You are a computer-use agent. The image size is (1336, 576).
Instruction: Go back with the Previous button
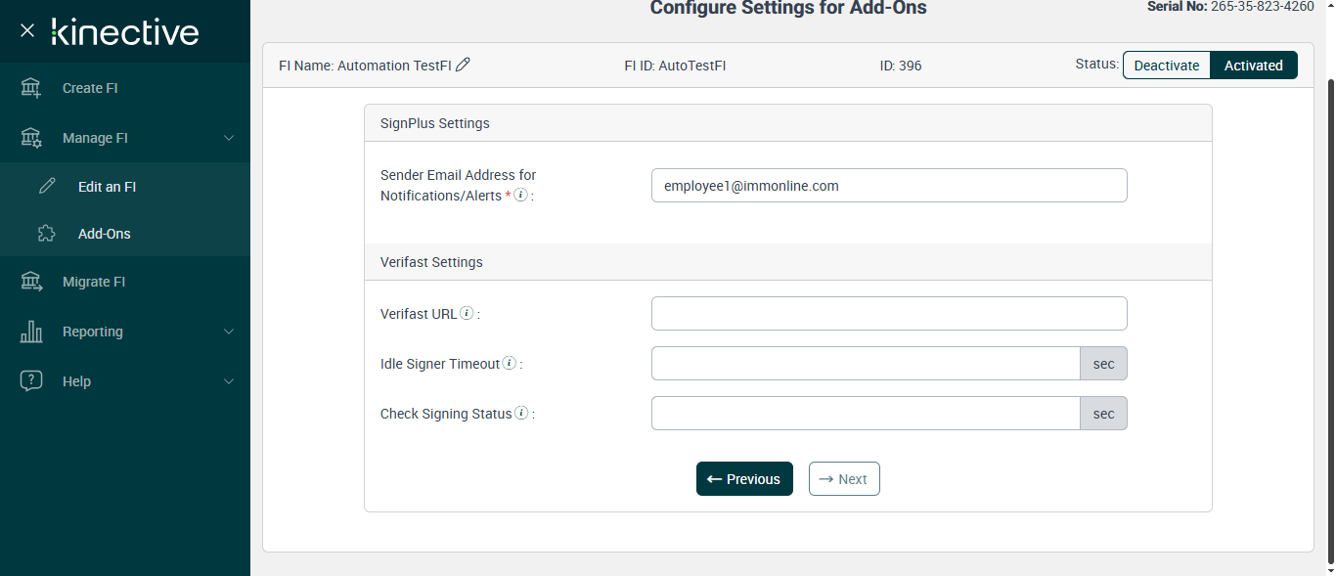coord(744,479)
